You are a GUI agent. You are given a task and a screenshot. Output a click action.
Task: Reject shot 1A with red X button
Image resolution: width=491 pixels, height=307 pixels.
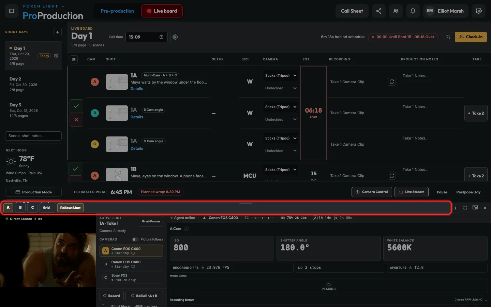pyautogui.click(x=76, y=120)
